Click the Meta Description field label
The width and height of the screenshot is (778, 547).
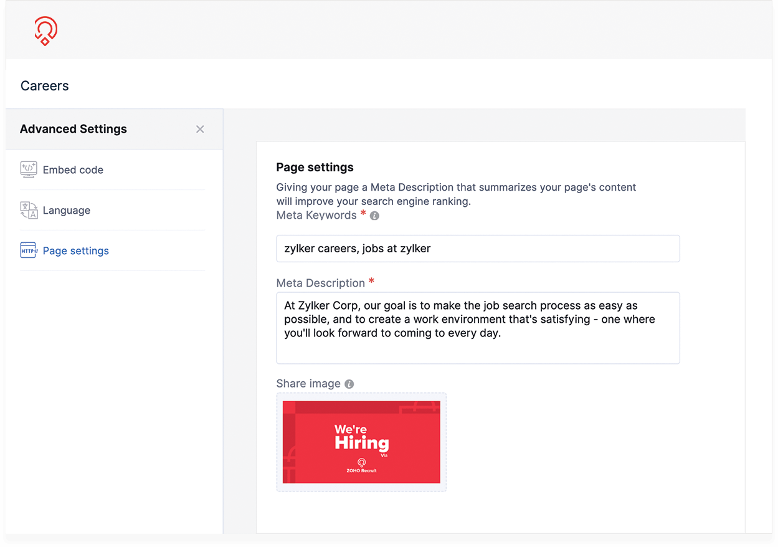[320, 283]
